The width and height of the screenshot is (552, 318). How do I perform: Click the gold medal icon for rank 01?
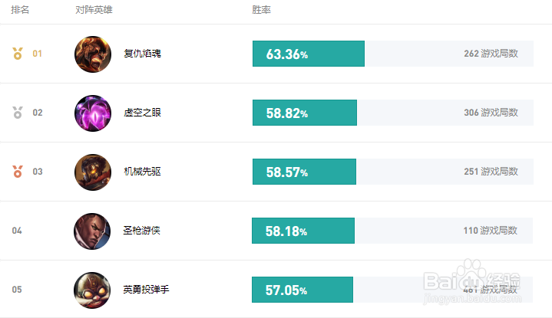[18, 54]
